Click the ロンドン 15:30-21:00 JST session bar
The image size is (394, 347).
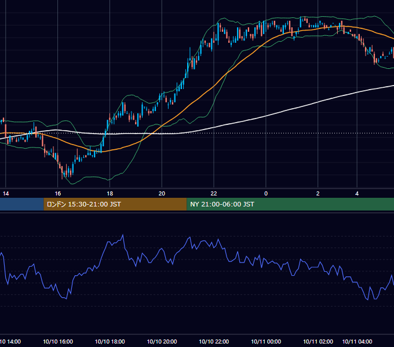[115, 204]
